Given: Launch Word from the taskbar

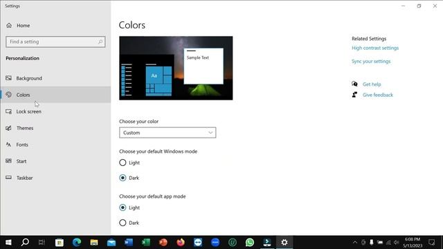Looking at the screenshot, I should 129,242.
